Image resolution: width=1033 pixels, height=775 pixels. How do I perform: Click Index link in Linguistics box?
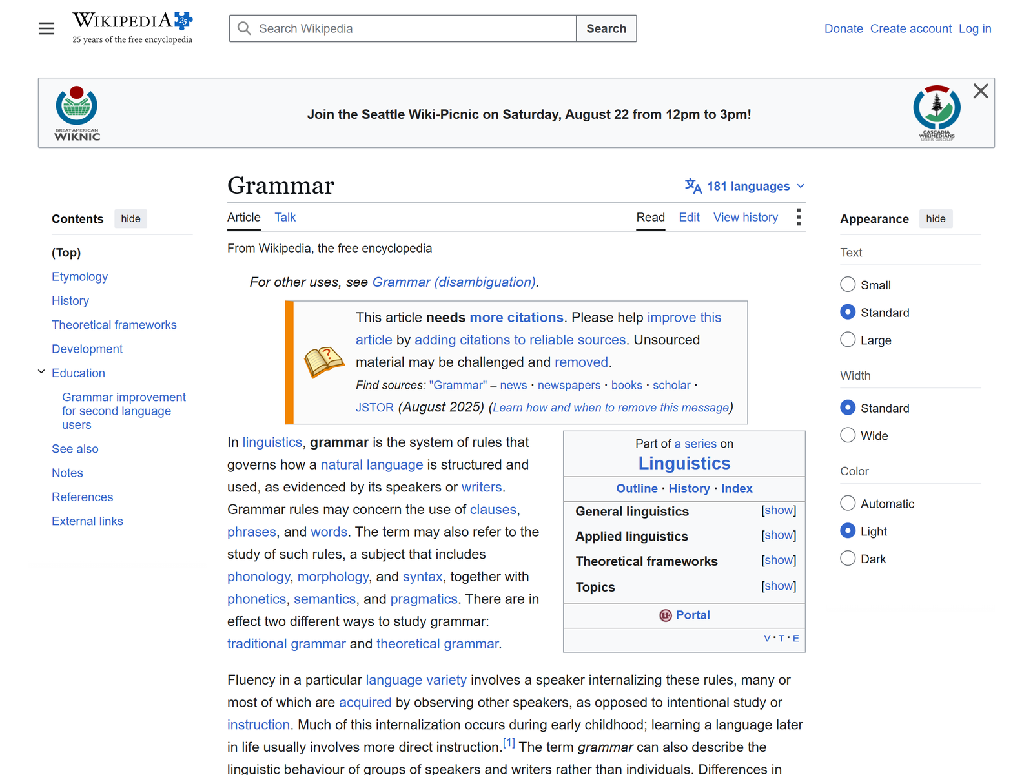(x=737, y=488)
